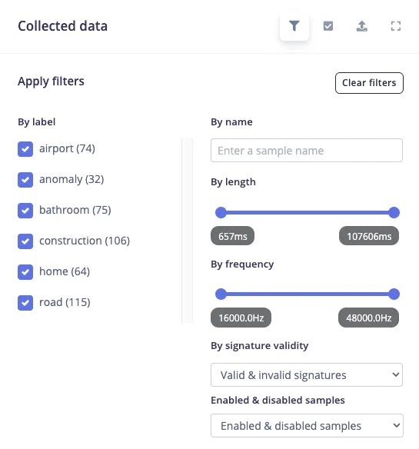Toggle the home label checkbox

coord(25,271)
